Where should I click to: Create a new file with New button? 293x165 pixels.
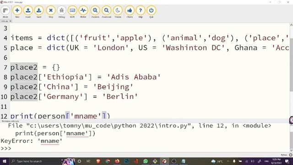[x=17, y=11]
